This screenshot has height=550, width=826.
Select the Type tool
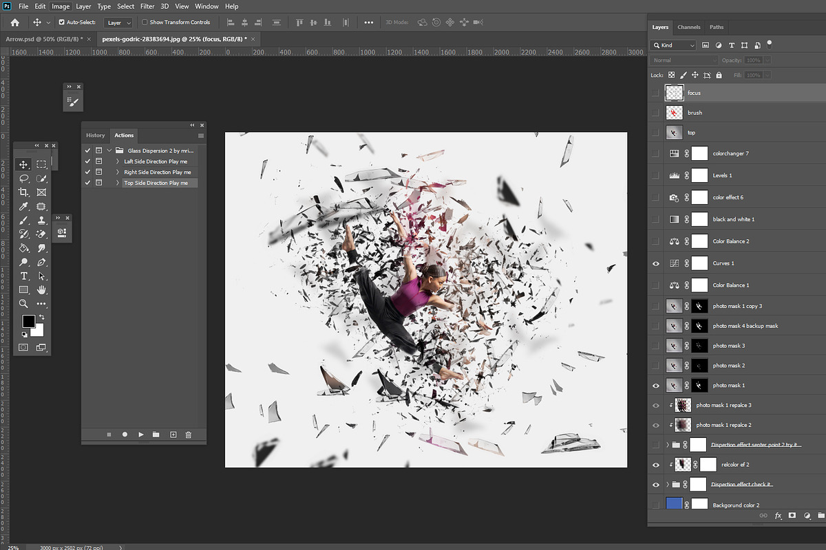coord(23,276)
